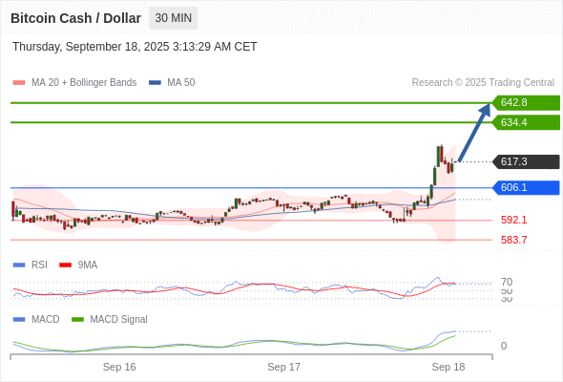The width and height of the screenshot is (563, 382).
Task: Select the 642.8 green resistance label
Action: click(526, 103)
